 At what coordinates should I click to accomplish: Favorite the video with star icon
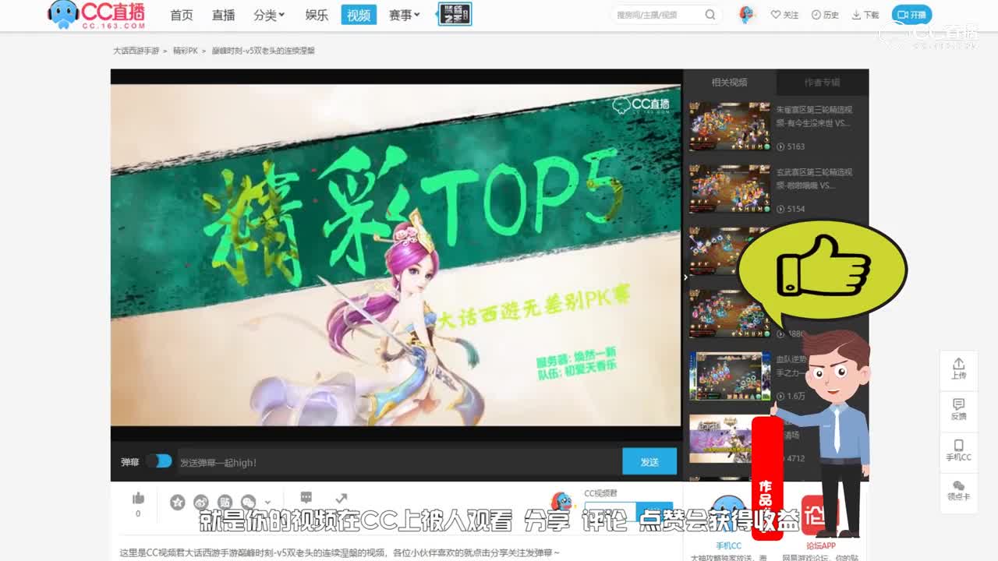click(x=178, y=503)
